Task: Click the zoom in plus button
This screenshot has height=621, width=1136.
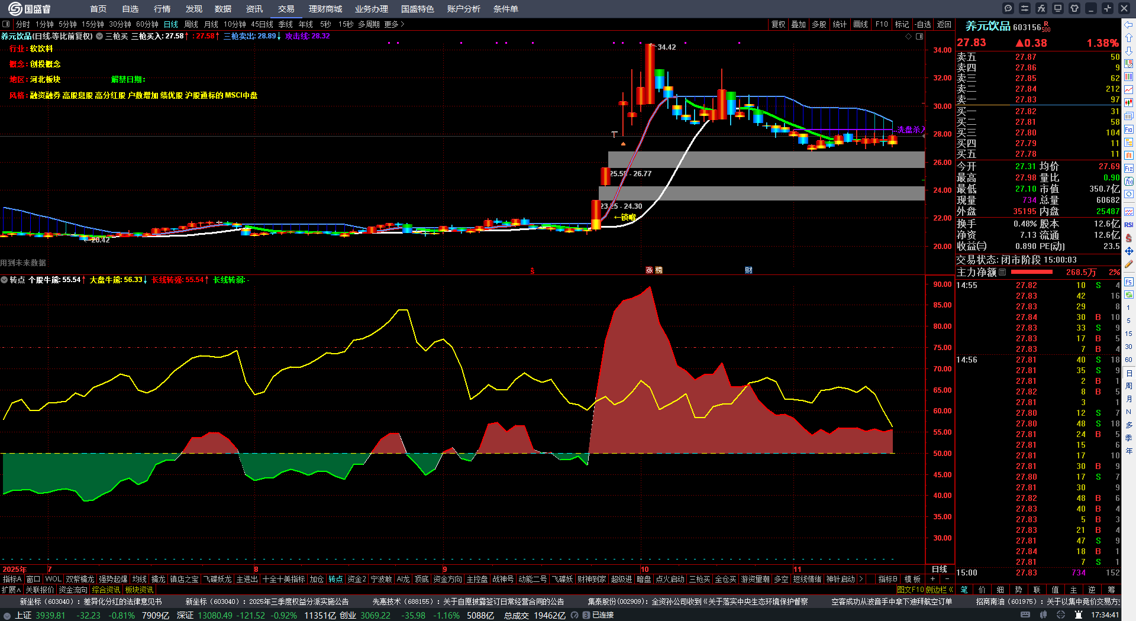Action: pos(933,579)
